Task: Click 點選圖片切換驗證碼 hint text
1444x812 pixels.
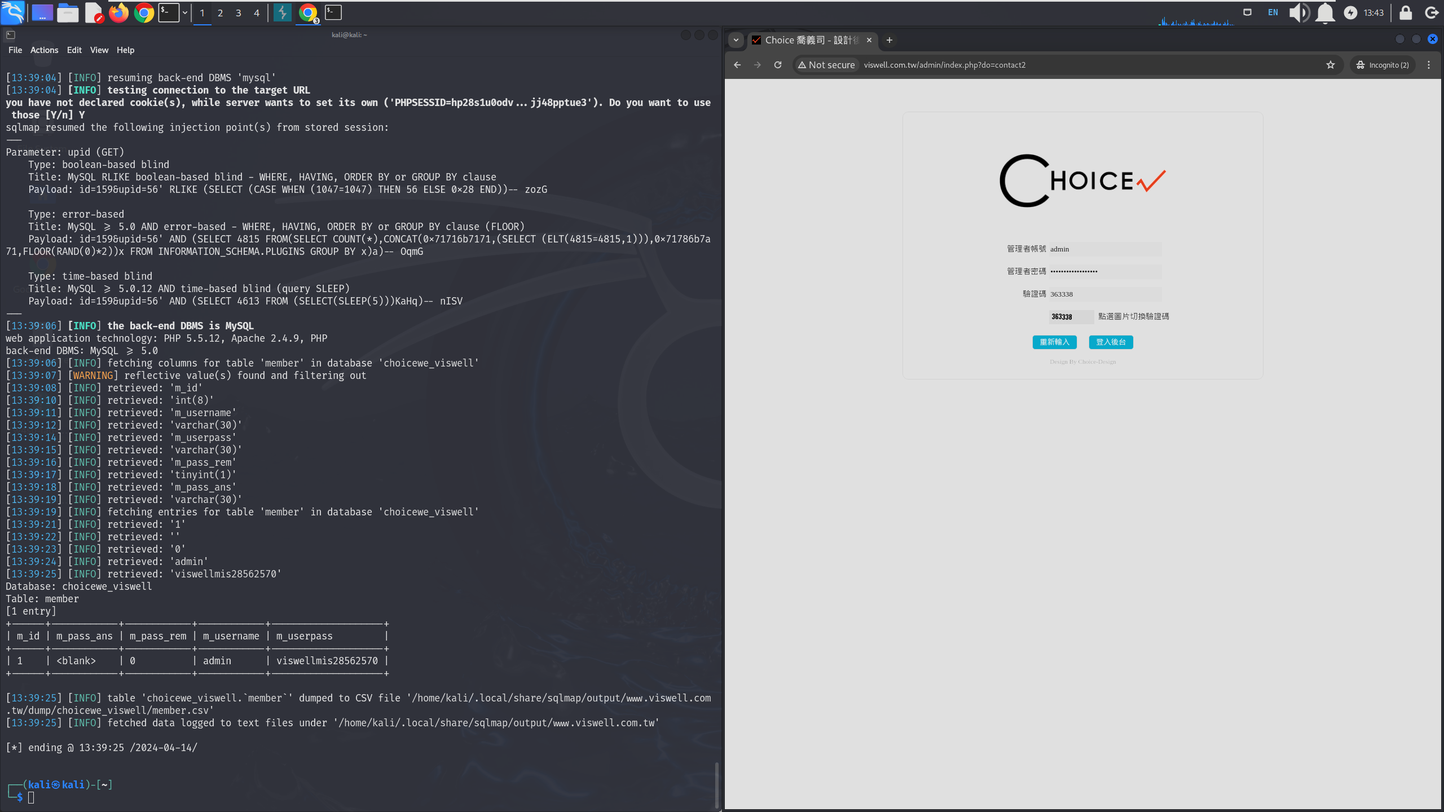Action: [x=1133, y=317]
